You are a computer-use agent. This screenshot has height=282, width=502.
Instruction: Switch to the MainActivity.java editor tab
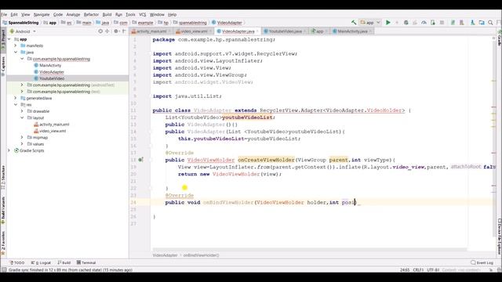pyautogui.click(x=352, y=31)
